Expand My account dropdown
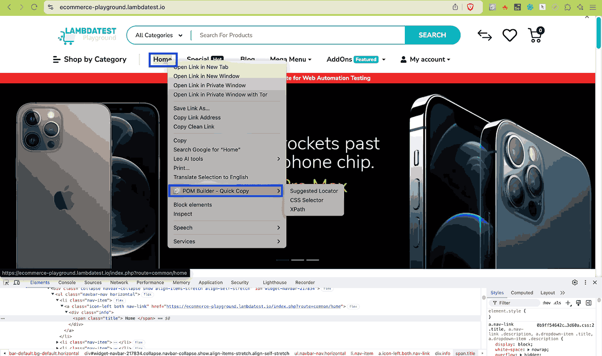Screen dimensions: 602x356 pos(425,59)
